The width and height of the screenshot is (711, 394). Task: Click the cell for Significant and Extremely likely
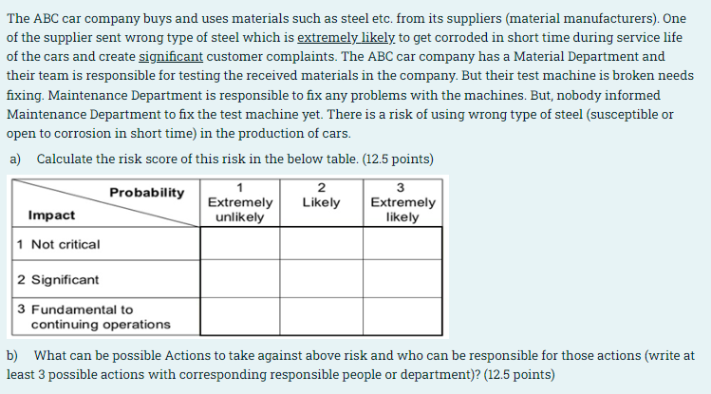[x=402, y=279]
